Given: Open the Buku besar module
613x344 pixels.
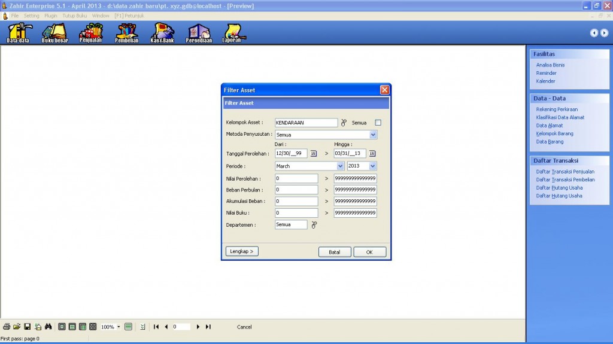Looking at the screenshot, I should (x=55, y=32).
